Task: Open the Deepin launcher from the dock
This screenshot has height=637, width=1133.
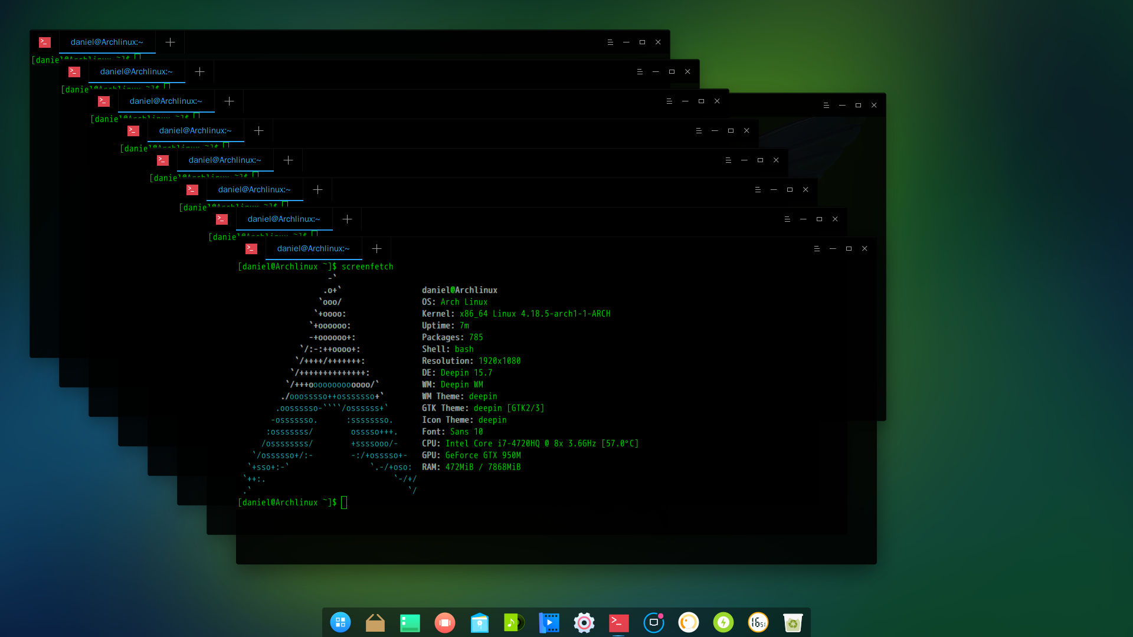Action: tap(340, 622)
